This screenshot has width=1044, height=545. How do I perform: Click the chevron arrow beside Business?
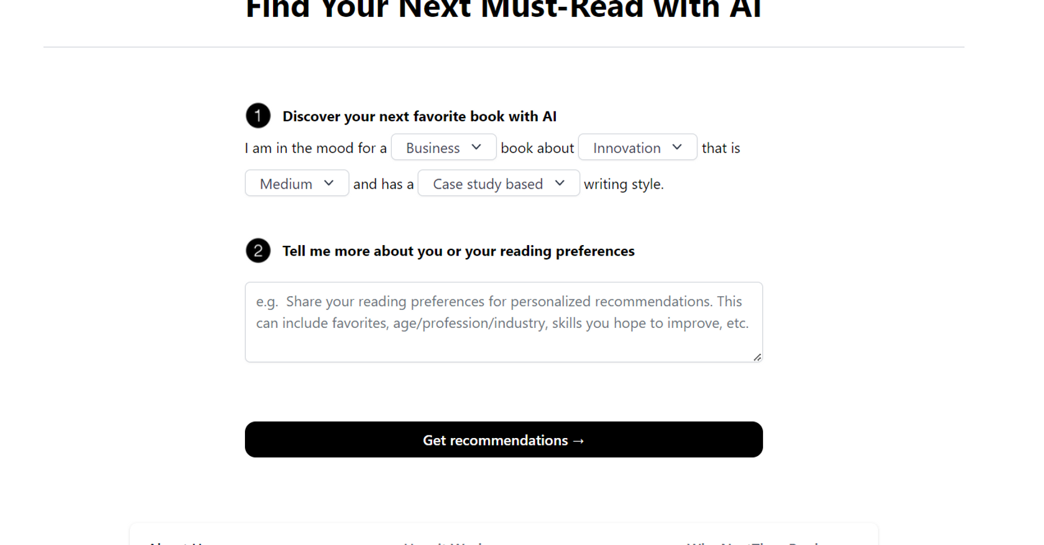pyautogui.click(x=476, y=147)
